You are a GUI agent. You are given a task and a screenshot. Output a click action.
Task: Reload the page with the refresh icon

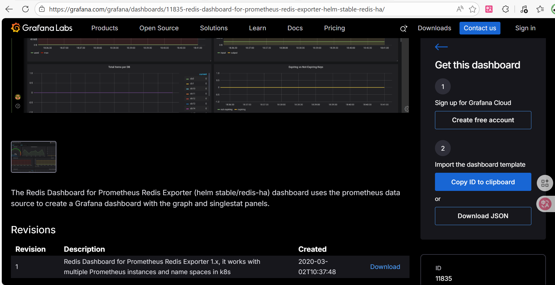coord(25,9)
